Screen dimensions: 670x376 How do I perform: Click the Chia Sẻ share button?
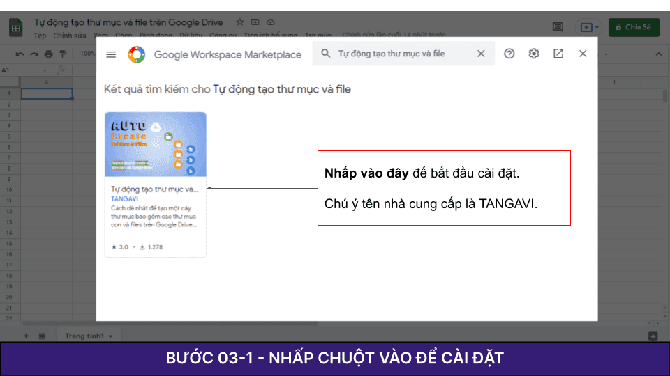[x=634, y=27]
